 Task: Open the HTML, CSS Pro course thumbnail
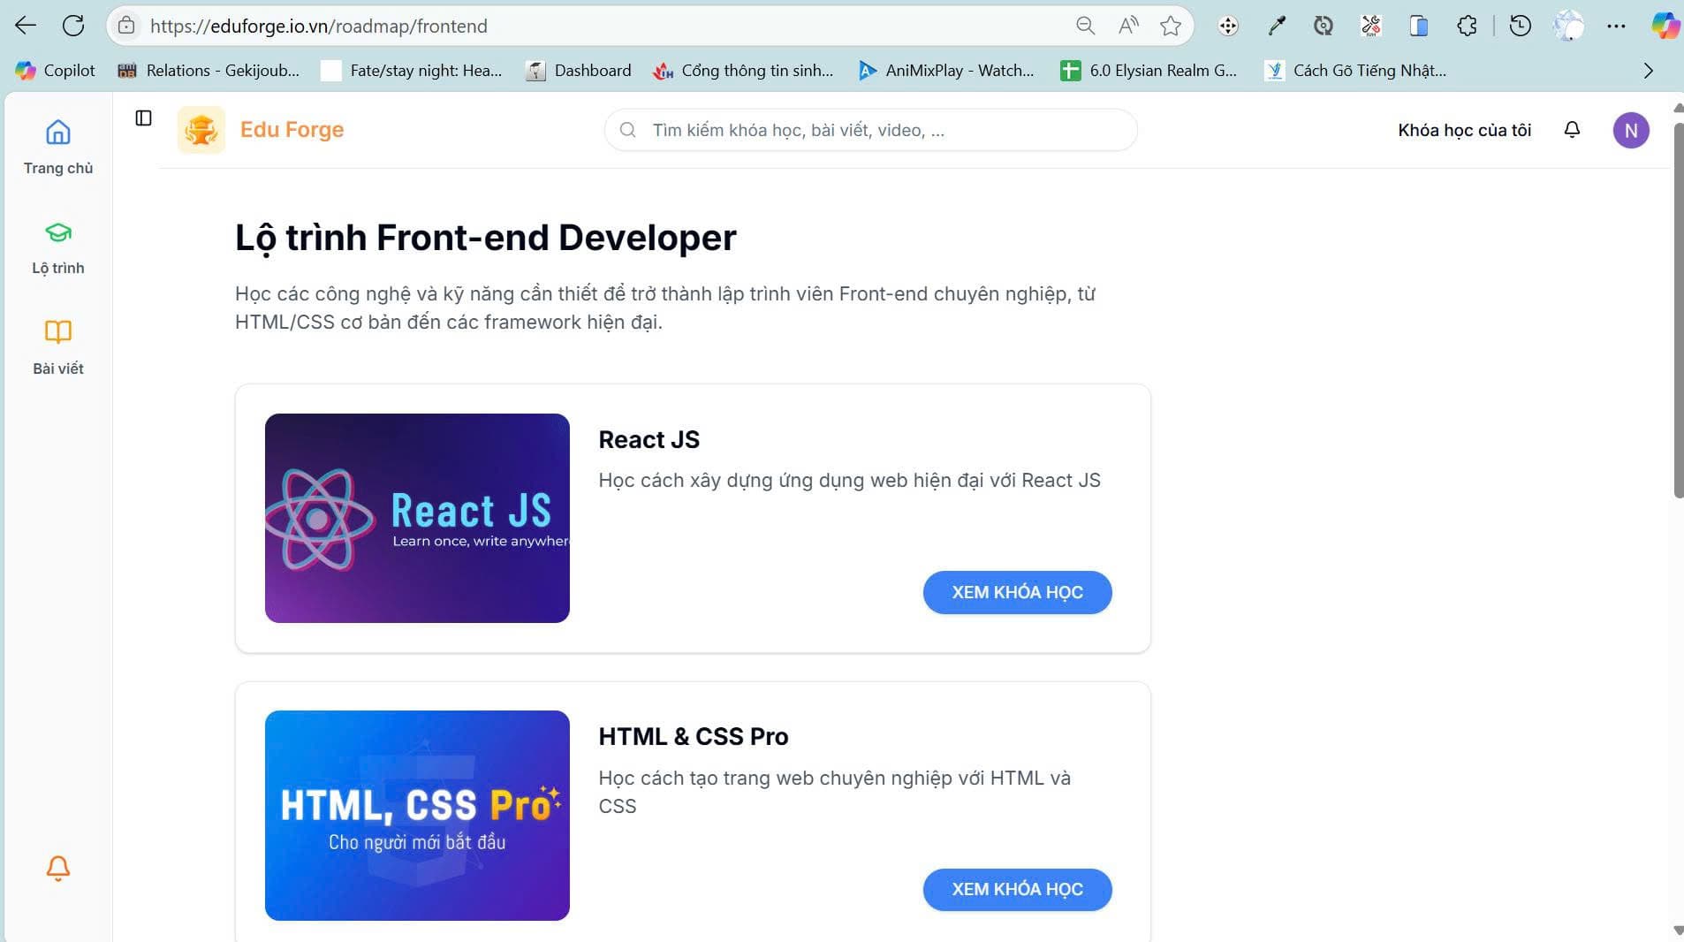click(417, 815)
